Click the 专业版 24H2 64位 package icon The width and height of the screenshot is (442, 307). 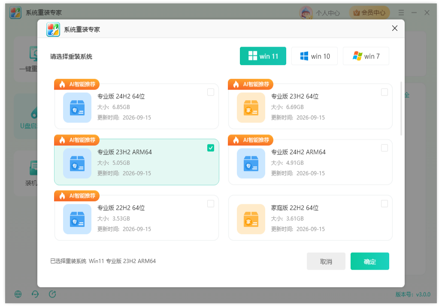77,107
